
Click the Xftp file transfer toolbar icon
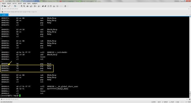(x=43, y=6)
